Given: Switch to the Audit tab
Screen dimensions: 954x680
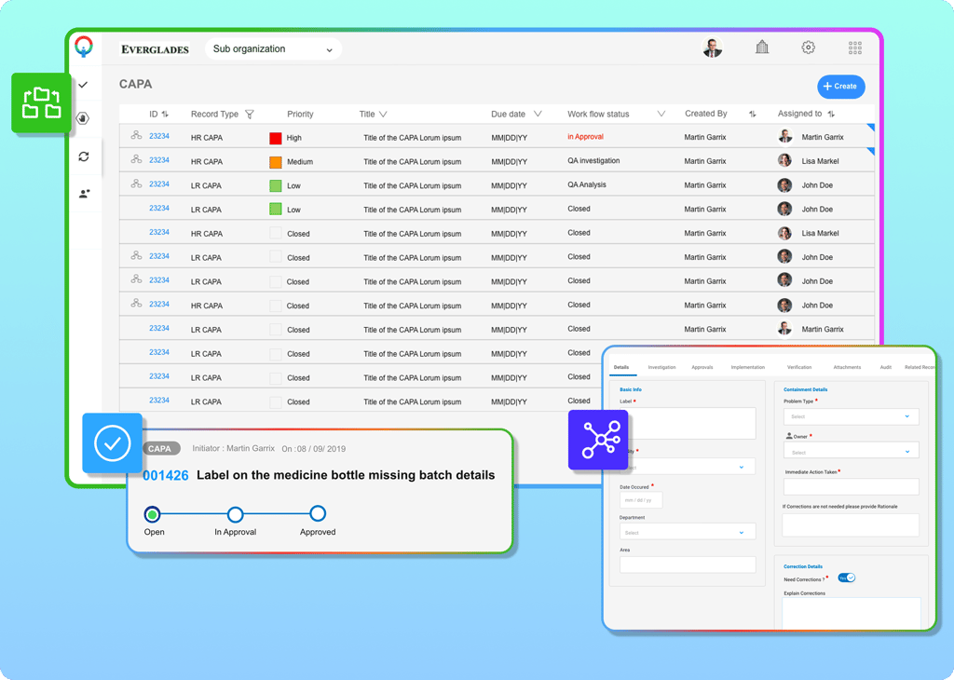Looking at the screenshot, I should click(886, 367).
